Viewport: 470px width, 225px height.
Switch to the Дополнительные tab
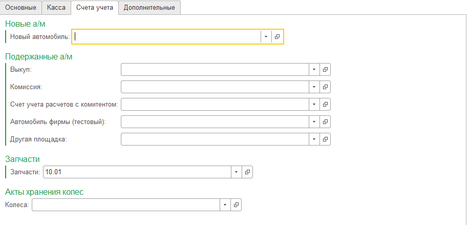click(x=149, y=8)
